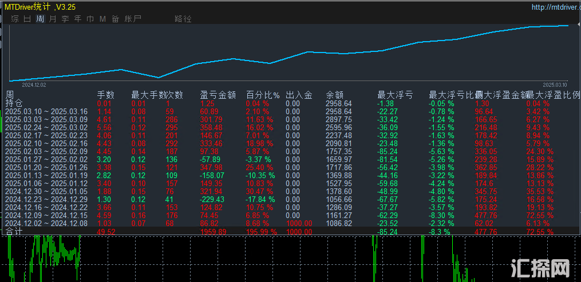Screen dimensions: 581x282
Task: Show the 季 (quarterly) statistics tab
Action: point(65,19)
